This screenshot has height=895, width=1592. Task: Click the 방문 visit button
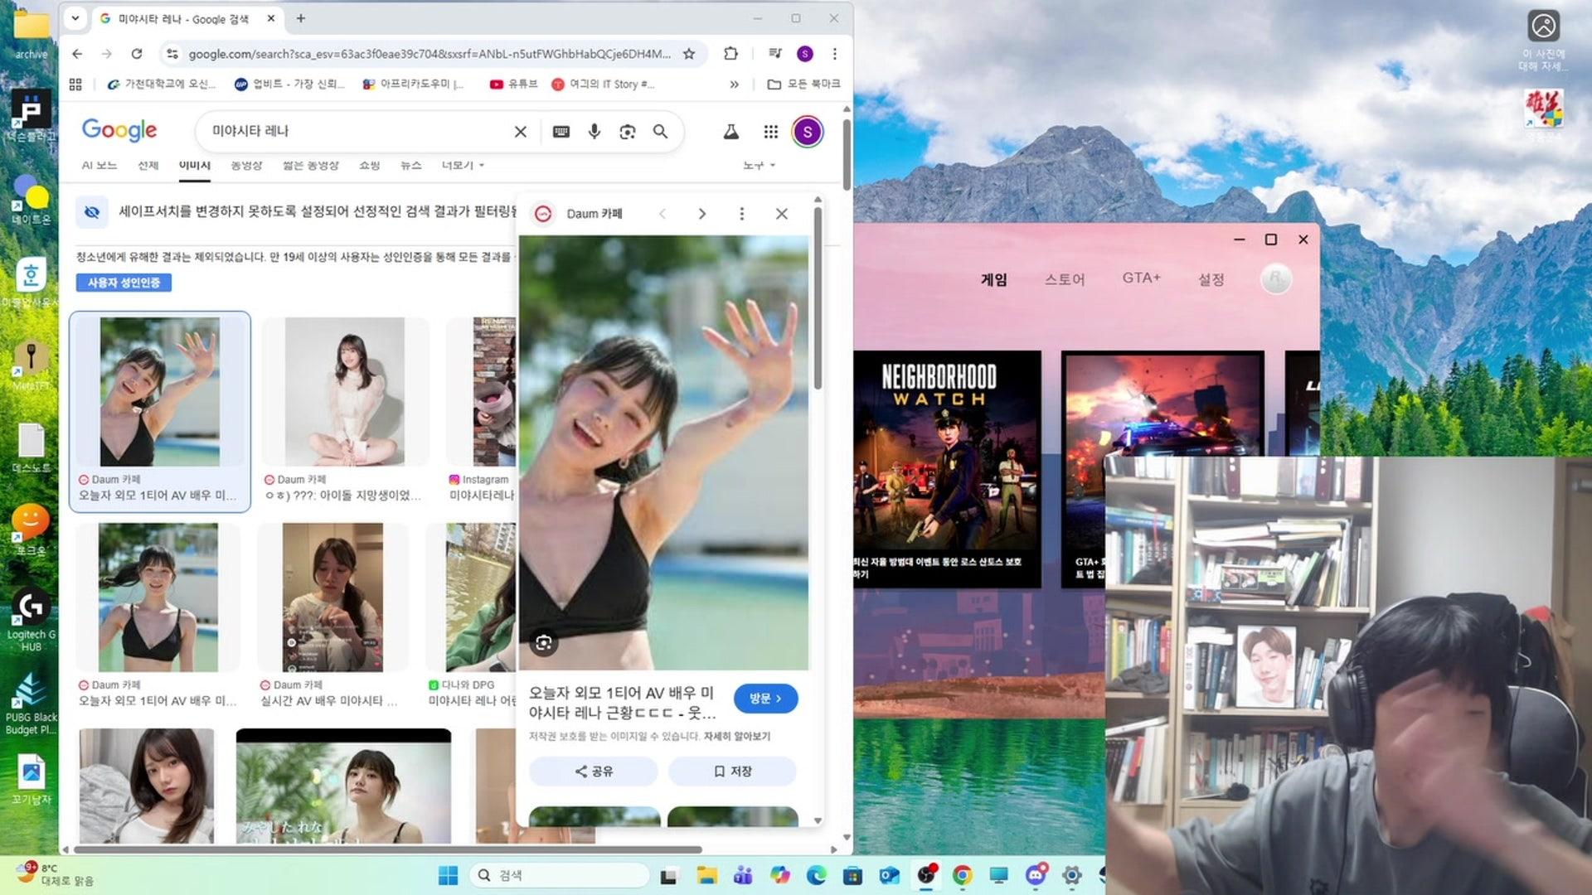[764, 699]
